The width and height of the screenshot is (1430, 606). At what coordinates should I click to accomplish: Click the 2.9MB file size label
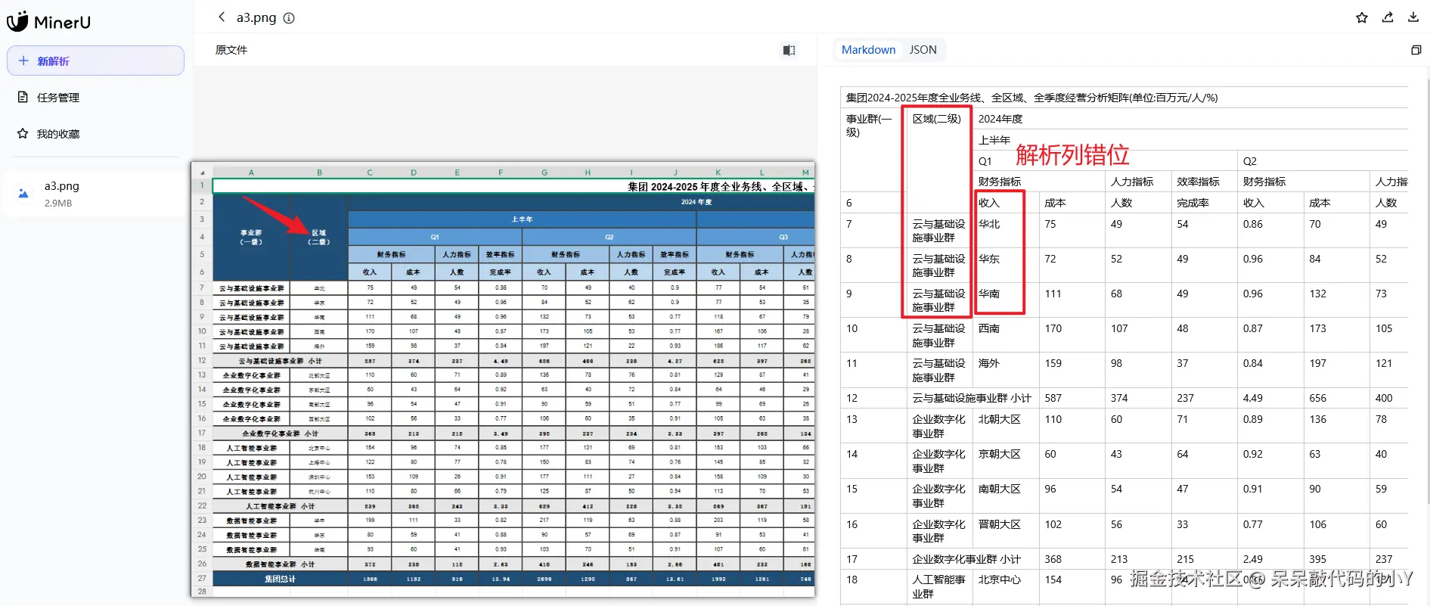[x=58, y=203]
